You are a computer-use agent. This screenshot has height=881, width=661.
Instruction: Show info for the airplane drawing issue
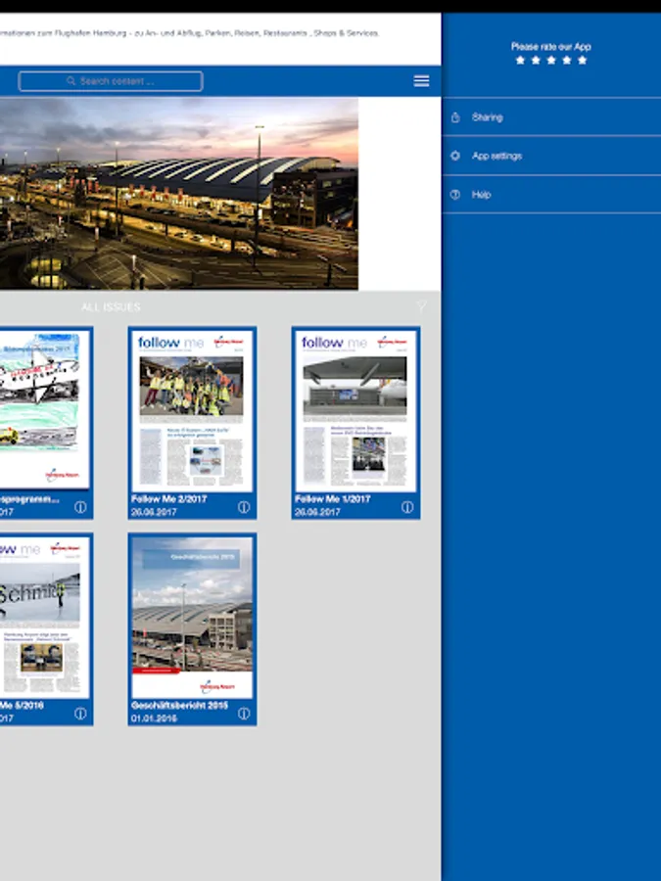pos(80,507)
